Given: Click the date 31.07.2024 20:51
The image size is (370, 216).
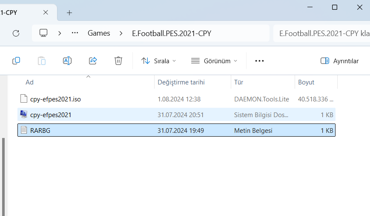Looking at the screenshot, I should click(x=181, y=115).
